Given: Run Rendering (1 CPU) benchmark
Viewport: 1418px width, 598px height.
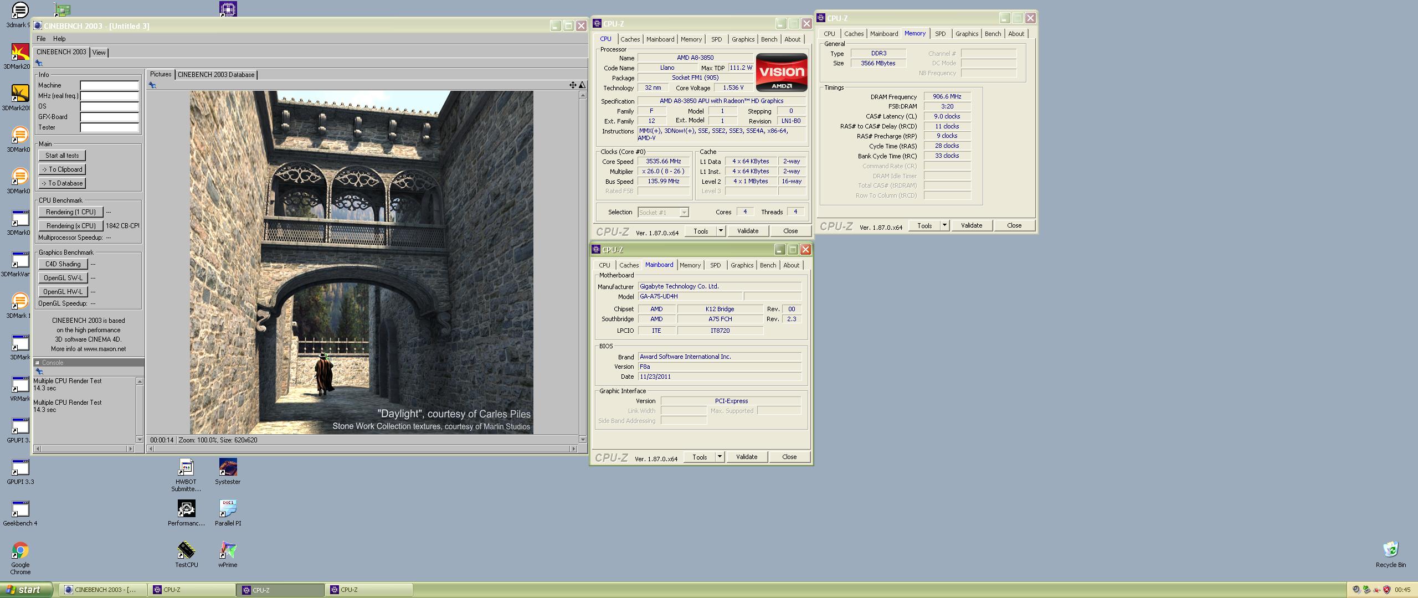Looking at the screenshot, I should [x=71, y=212].
